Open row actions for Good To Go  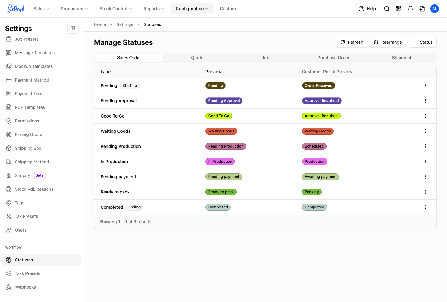(425, 116)
